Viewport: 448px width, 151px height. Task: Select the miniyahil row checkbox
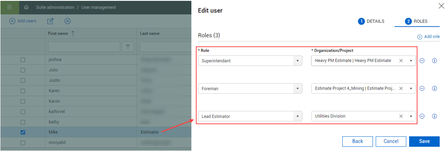[x=23, y=142]
